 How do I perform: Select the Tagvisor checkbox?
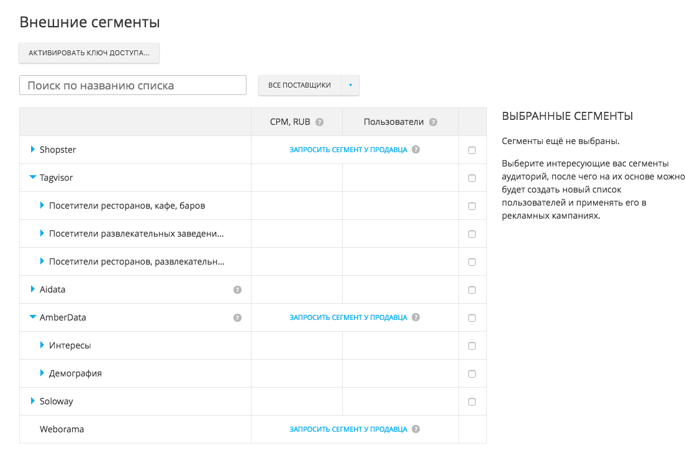tap(472, 178)
